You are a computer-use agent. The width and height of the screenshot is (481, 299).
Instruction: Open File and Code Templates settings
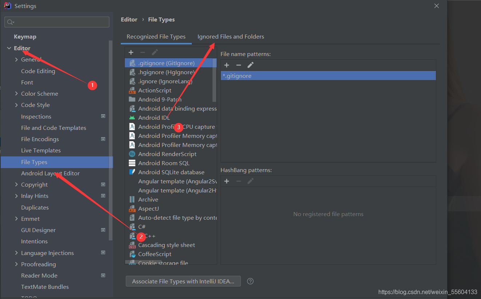coord(53,128)
